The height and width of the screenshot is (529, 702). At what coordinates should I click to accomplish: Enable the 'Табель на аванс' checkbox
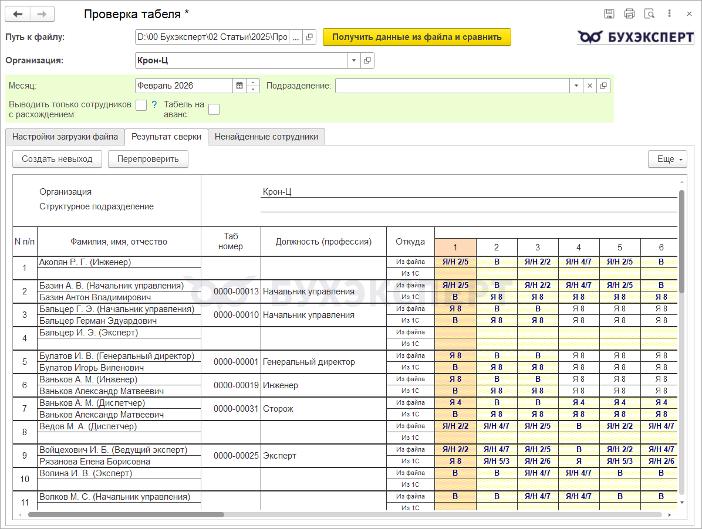[x=214, y=109]
